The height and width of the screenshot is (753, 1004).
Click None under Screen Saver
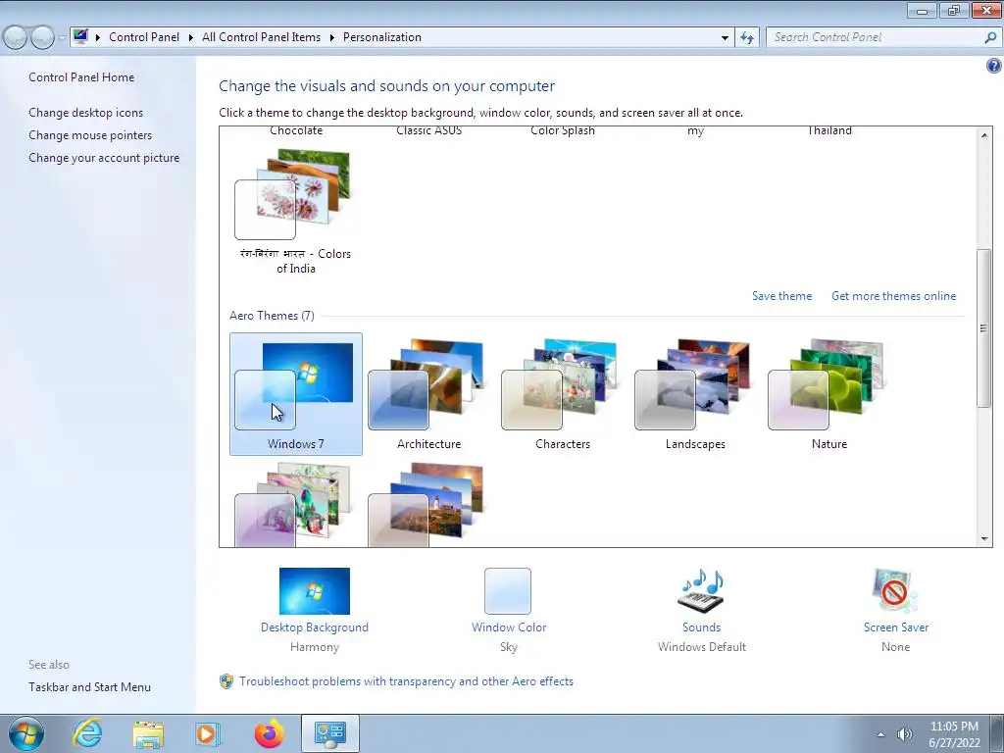pos(895,647)
